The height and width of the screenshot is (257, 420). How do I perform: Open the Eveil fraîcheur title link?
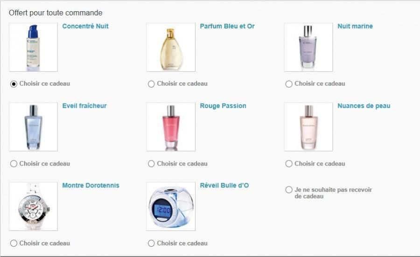(84, 106)
